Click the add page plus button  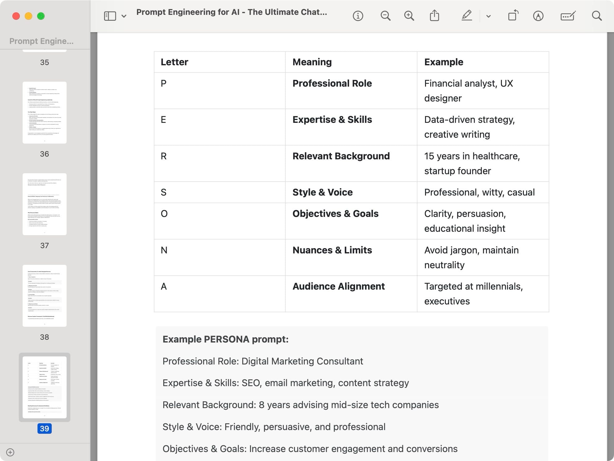click(x=10, y=452)
